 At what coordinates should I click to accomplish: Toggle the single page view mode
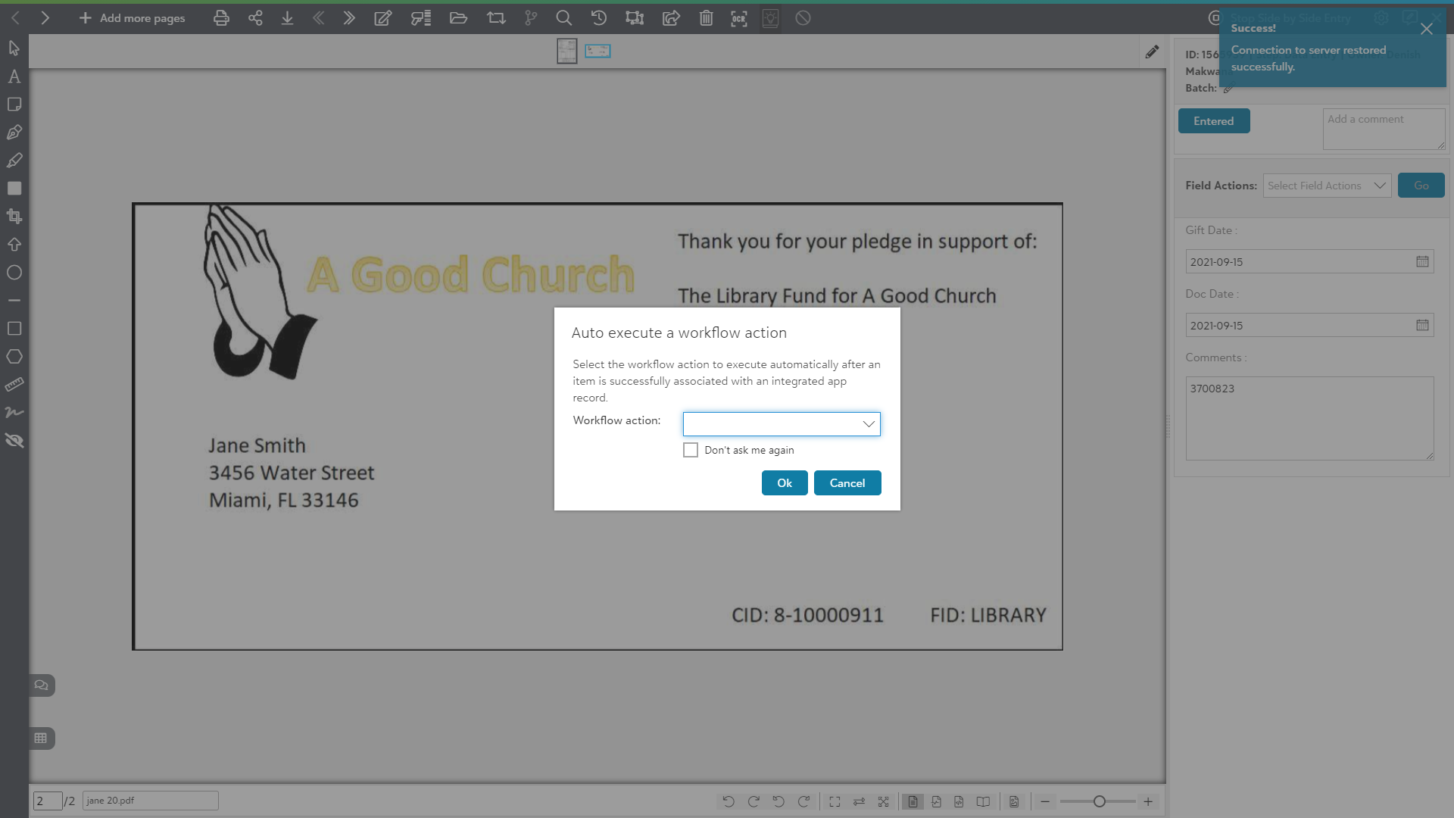[x=913, y=801]
